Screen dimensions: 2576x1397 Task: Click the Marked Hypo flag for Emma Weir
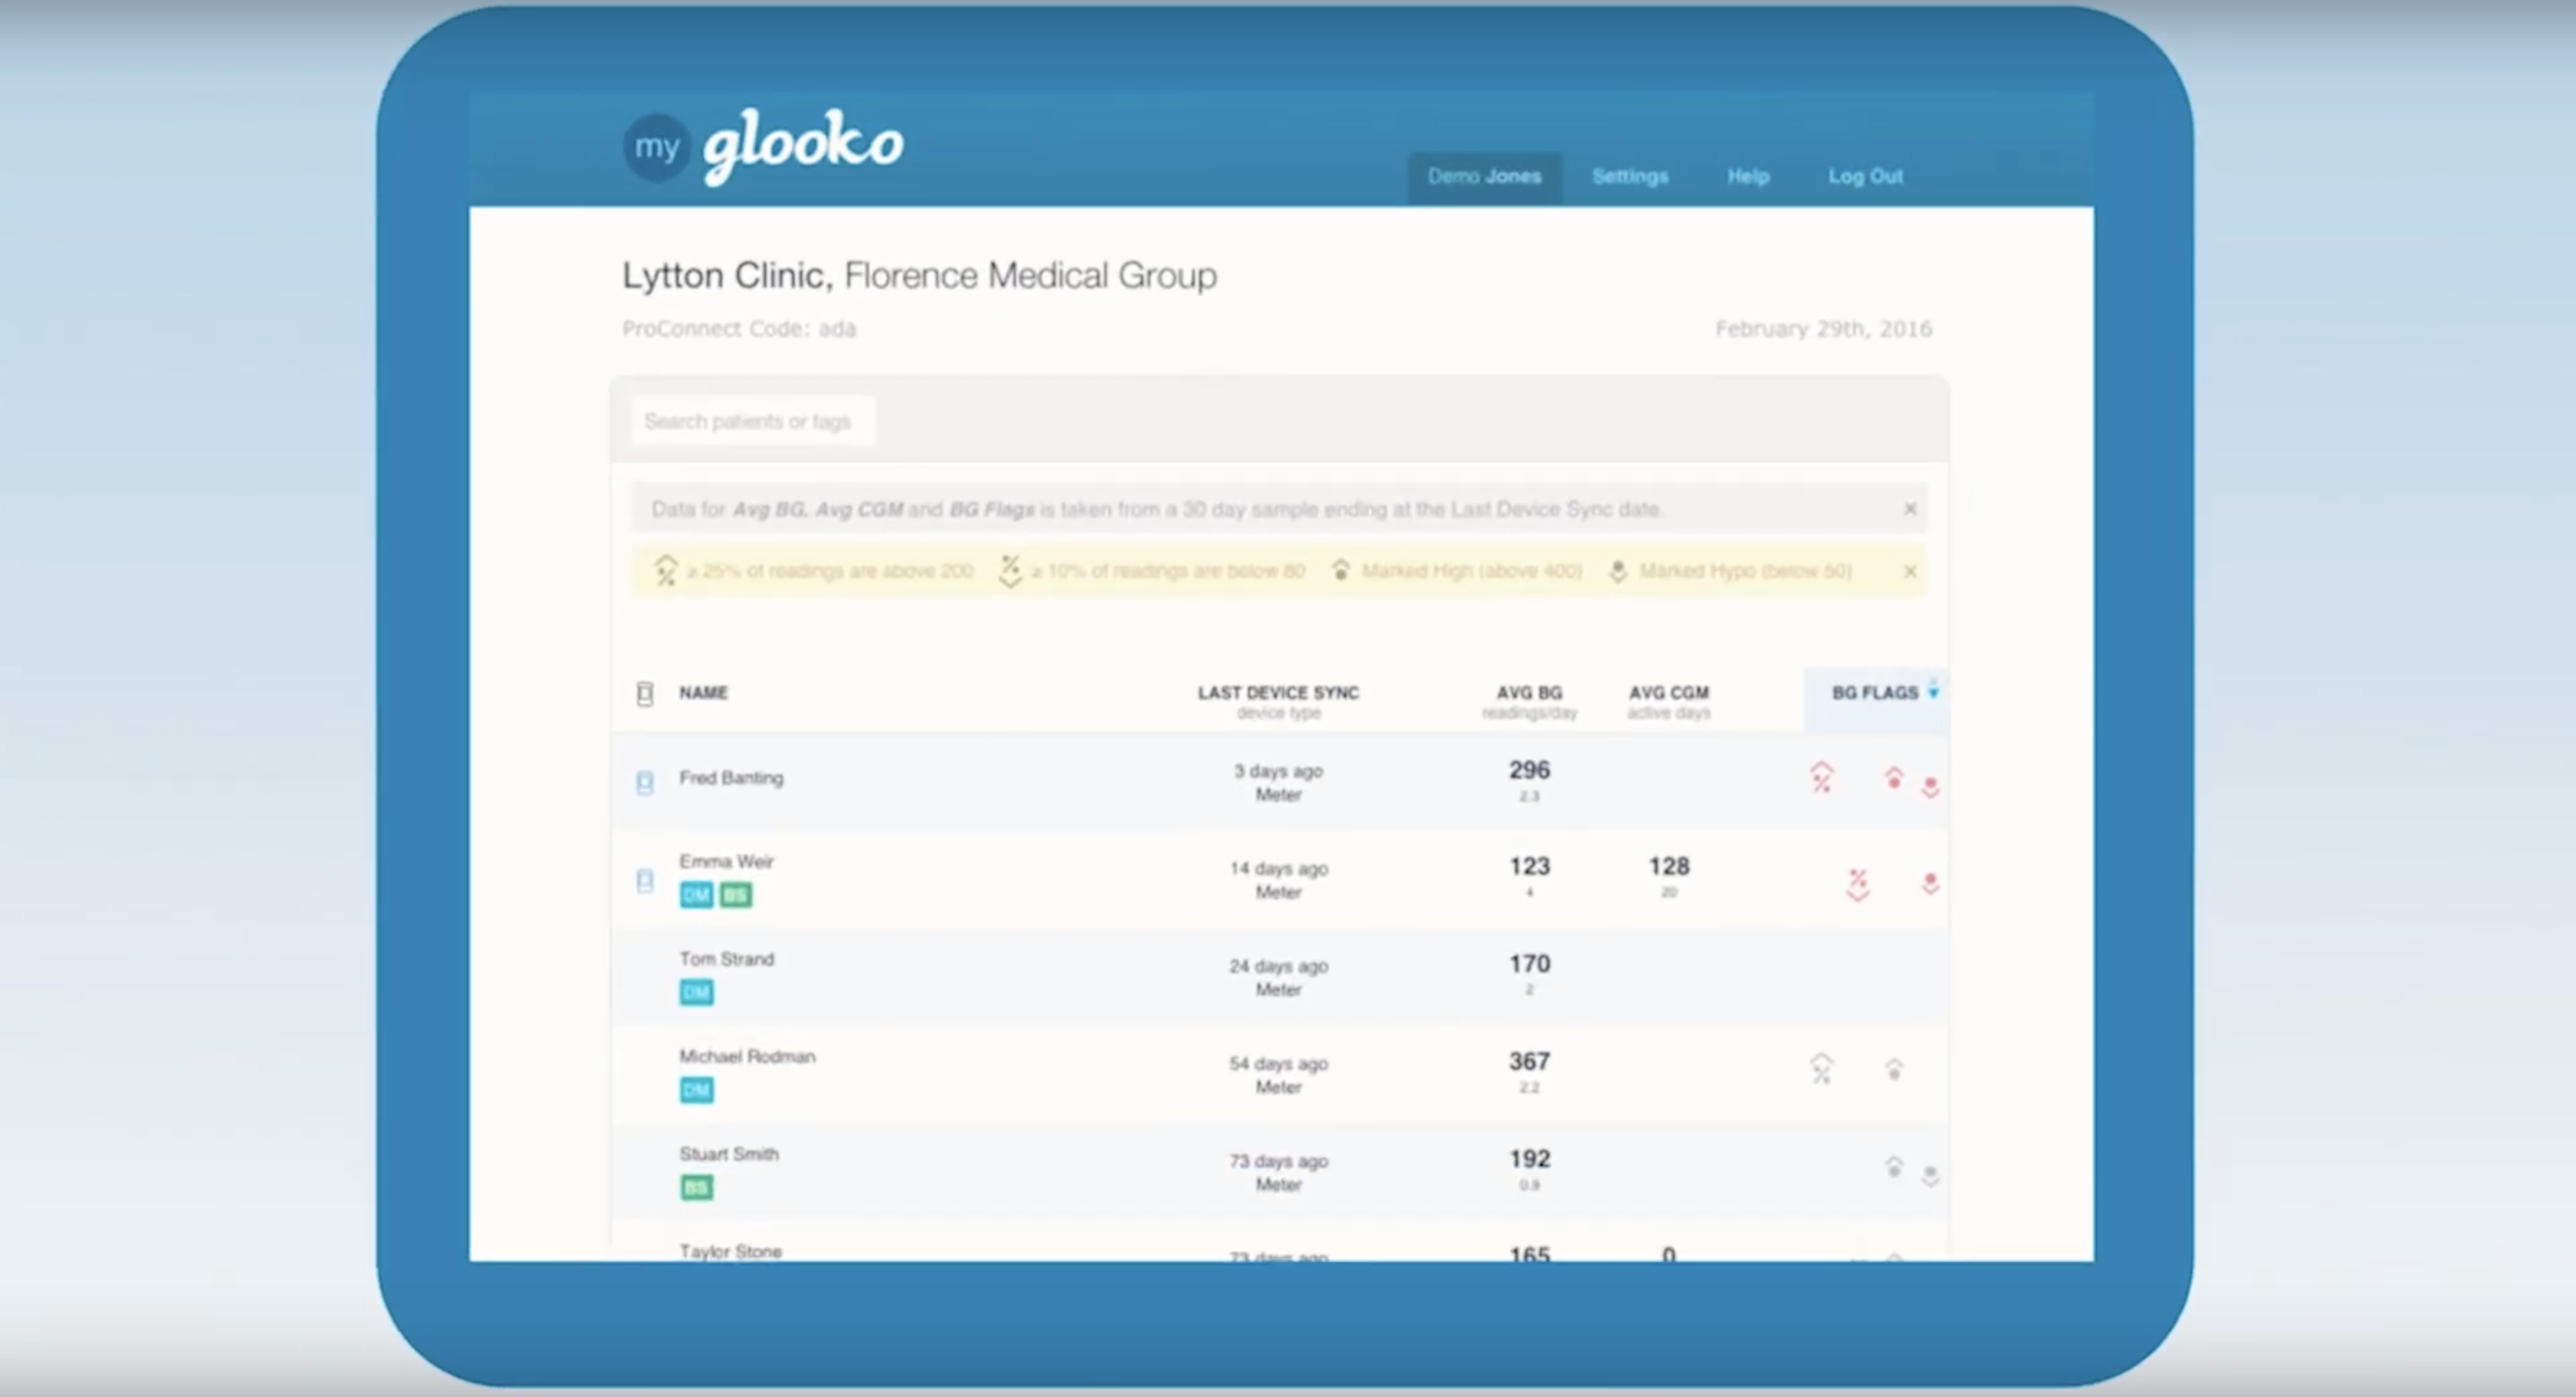[1930, 885]
